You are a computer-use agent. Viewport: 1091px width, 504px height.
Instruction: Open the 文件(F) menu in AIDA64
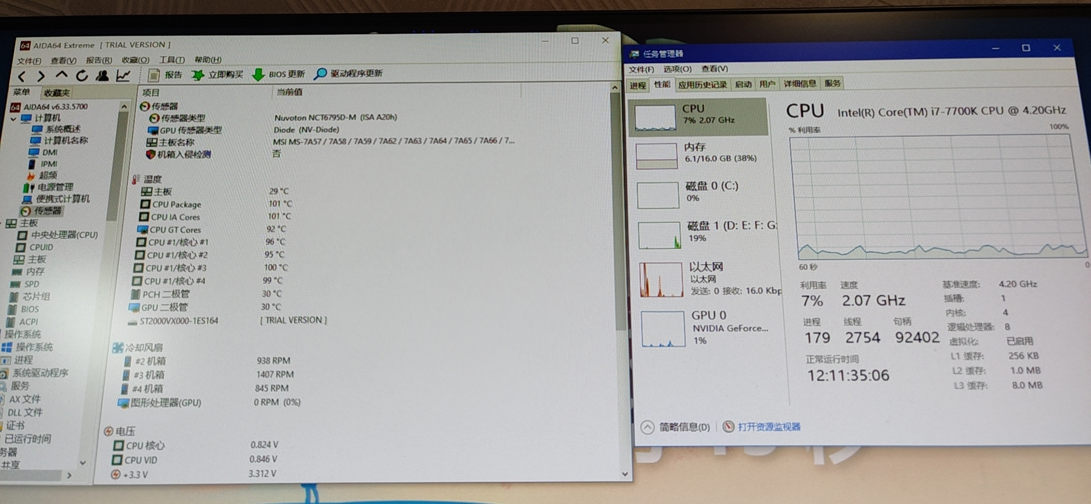pos(29,61)
